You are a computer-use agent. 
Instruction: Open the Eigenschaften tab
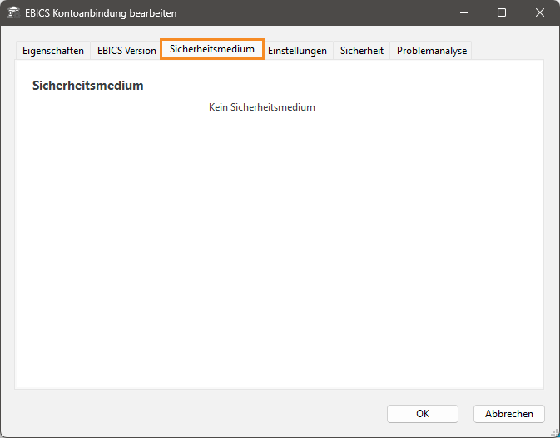click(52, 51)
